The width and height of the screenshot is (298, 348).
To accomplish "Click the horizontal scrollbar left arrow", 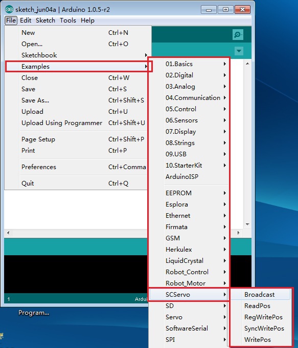I will (x=8, y=233).
